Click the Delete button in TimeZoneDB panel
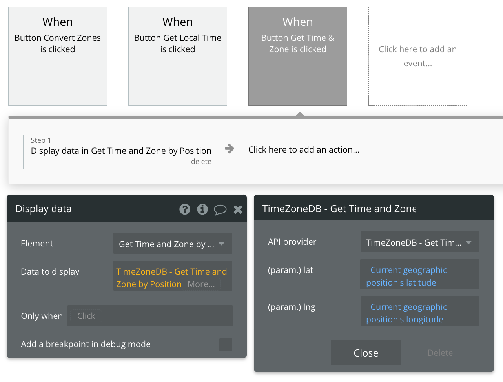Screen dimensions: 503x382 click(x=440, y=353)
